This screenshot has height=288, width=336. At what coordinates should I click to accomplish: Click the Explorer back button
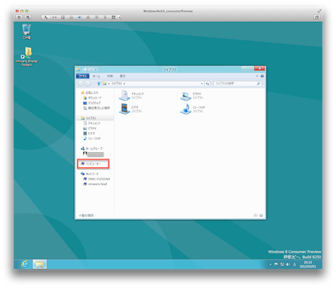coord(81,84)
